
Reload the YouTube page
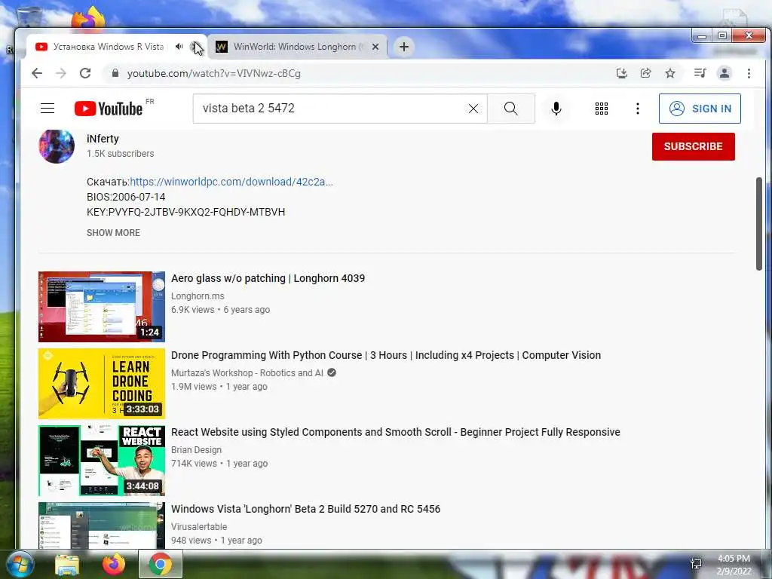coord(85,73)
